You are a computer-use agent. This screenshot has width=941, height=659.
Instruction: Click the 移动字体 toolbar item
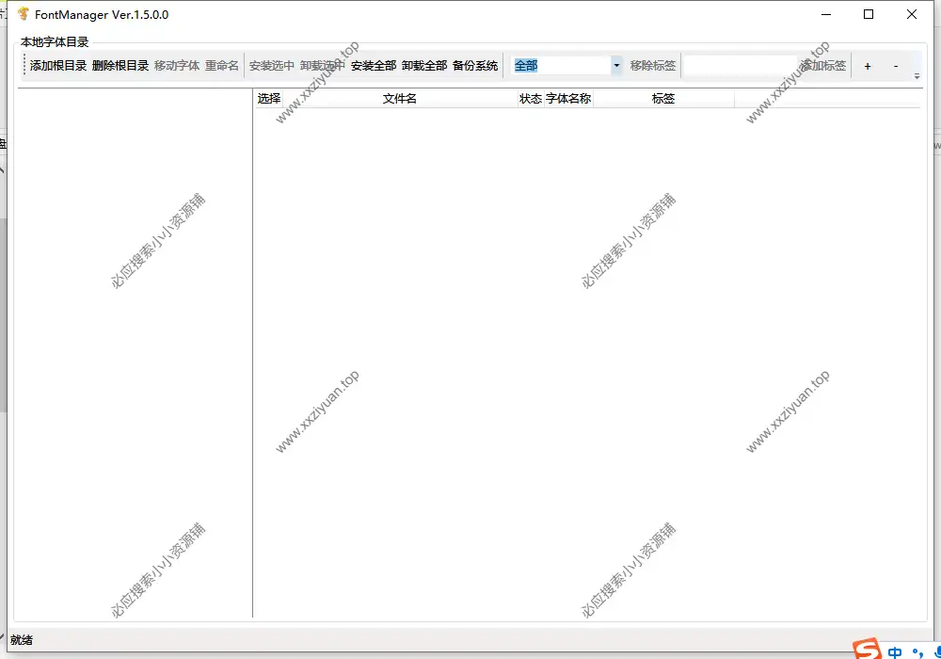[x=177, y=65]
